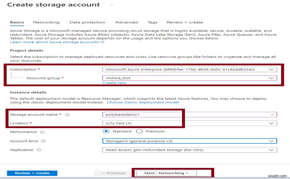This screenshot has width=290, height=179.
Task: Open the ellipsis menu beside page title
Action: (111, 4)
